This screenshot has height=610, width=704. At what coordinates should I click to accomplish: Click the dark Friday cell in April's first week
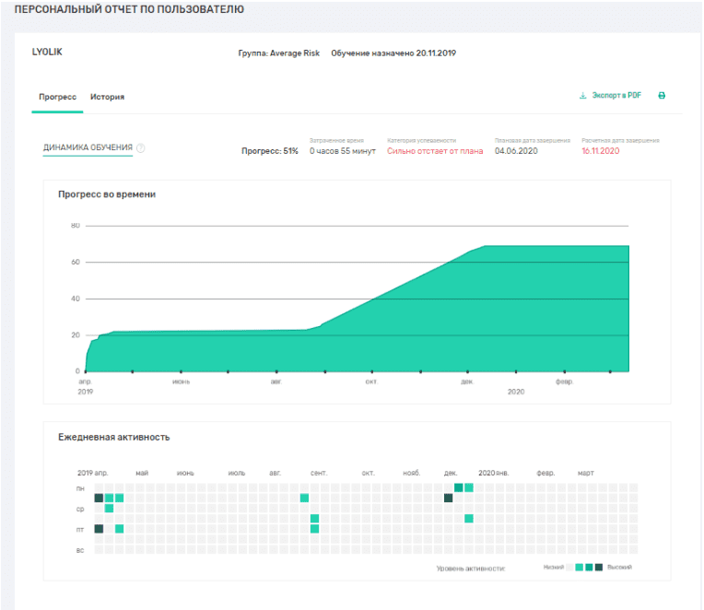point(99,529)
